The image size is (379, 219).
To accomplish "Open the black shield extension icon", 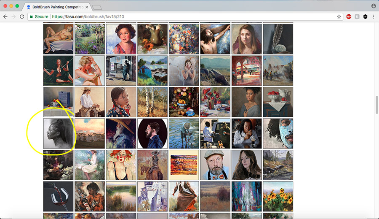I will [x=365, y=17].
